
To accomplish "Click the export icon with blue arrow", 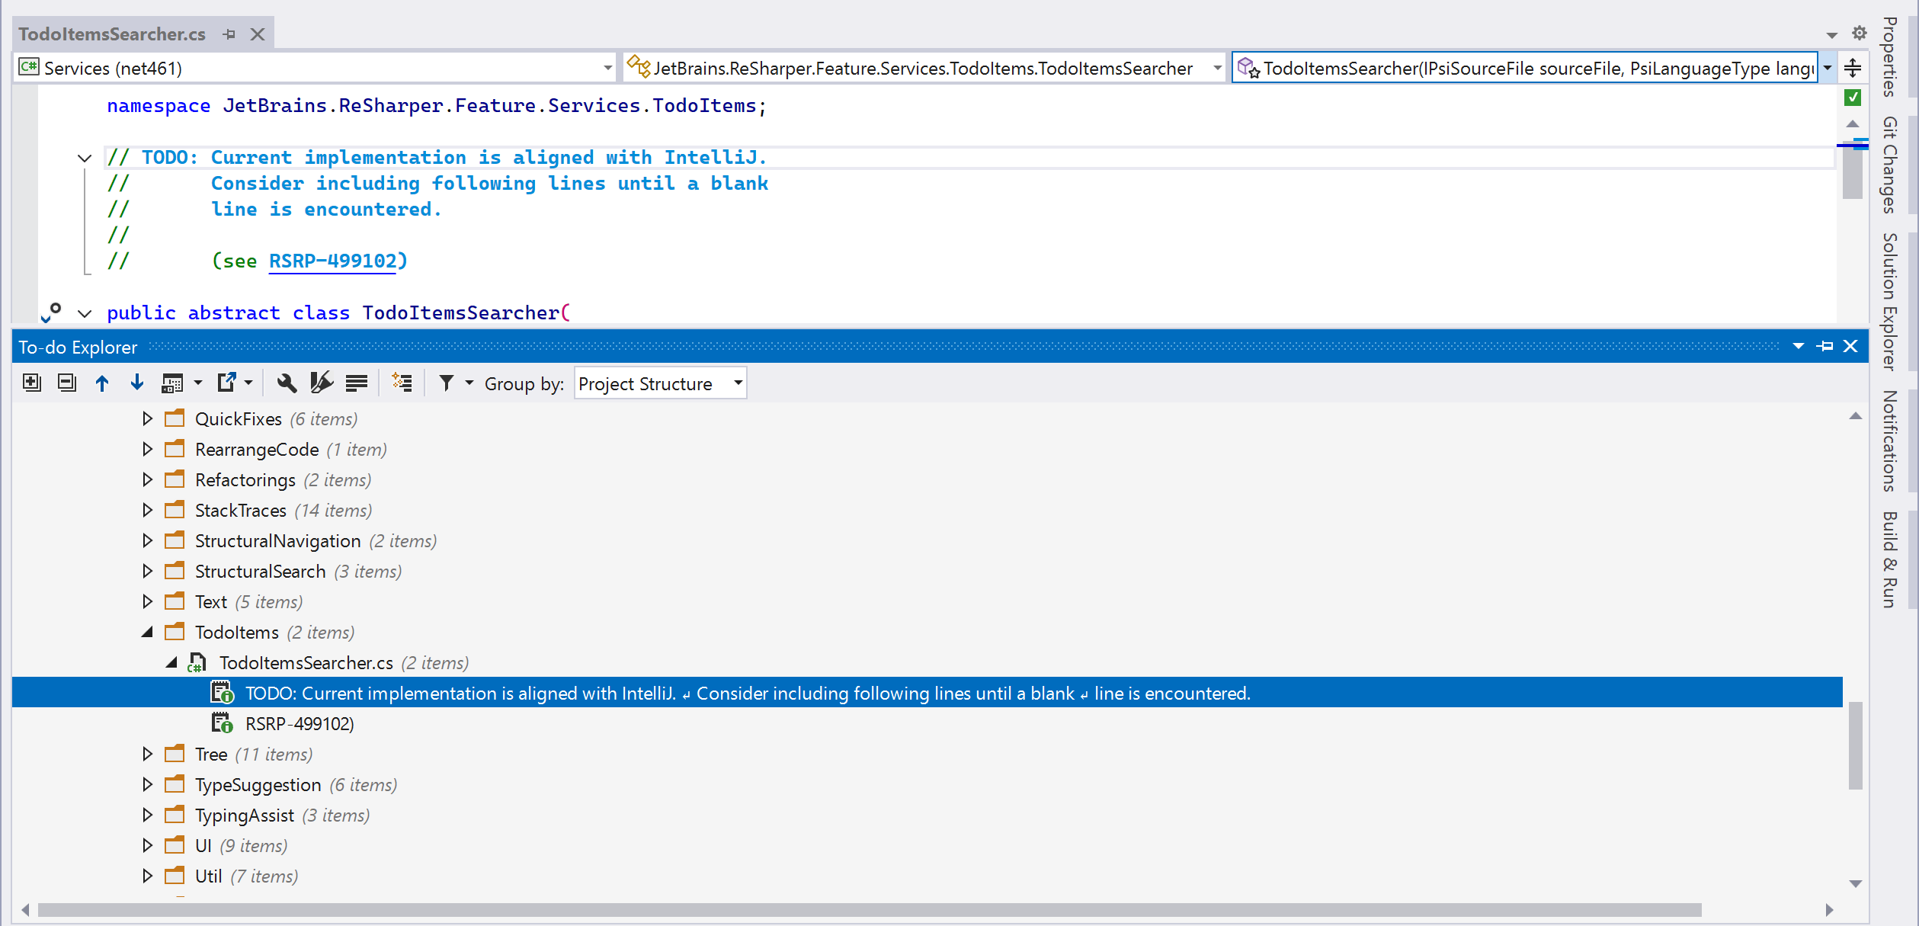I will (227, 383).
